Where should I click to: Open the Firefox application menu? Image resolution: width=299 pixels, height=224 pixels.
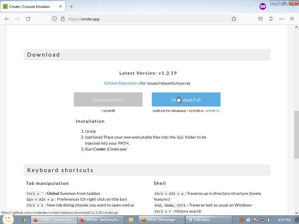point(292,19)
